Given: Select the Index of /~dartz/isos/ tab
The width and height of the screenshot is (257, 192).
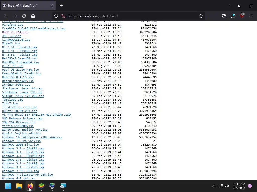Looking at the screenshot, I should tap(28, 5).
